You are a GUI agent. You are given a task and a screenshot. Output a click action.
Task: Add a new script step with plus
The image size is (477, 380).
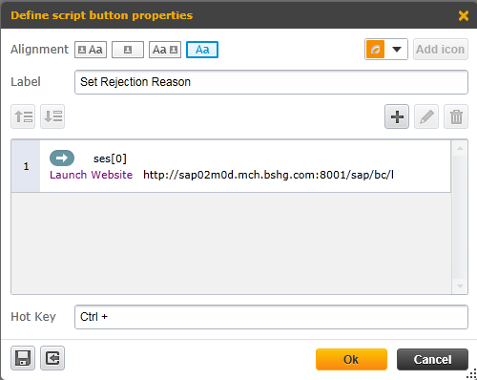(x=397, y=116)
